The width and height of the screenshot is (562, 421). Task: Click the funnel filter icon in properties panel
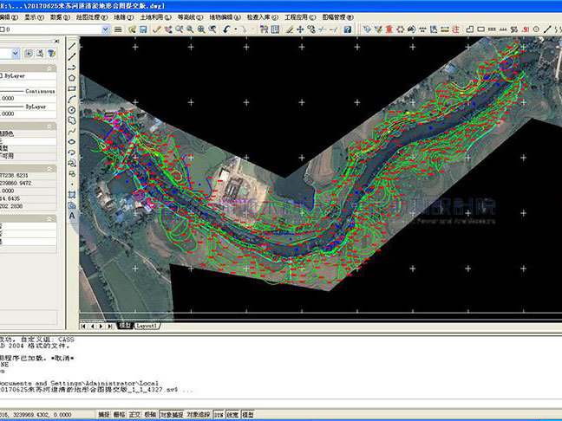click(x=52, y=54)
